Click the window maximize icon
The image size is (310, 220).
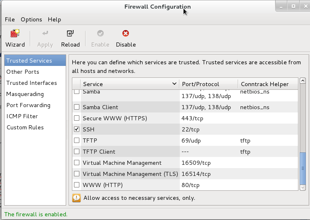[x=293, y=6]
